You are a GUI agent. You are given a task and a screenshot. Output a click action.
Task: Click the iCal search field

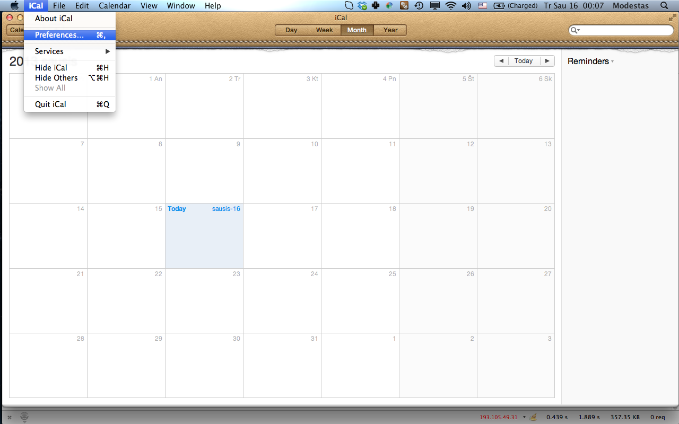621,30
